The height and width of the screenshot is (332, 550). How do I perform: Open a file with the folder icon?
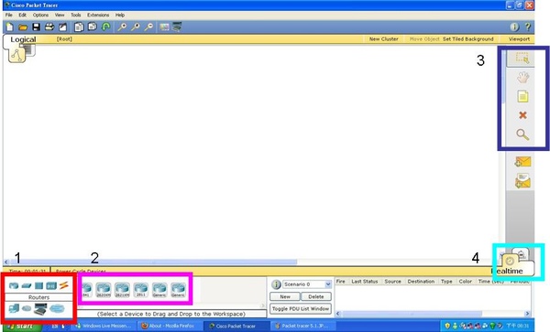click(23, 27)
